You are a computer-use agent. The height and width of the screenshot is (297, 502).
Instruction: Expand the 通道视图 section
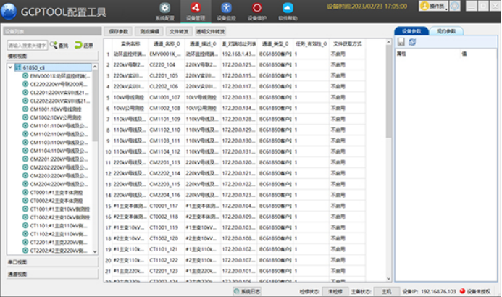pyautogui.click(x=49, y=274)
